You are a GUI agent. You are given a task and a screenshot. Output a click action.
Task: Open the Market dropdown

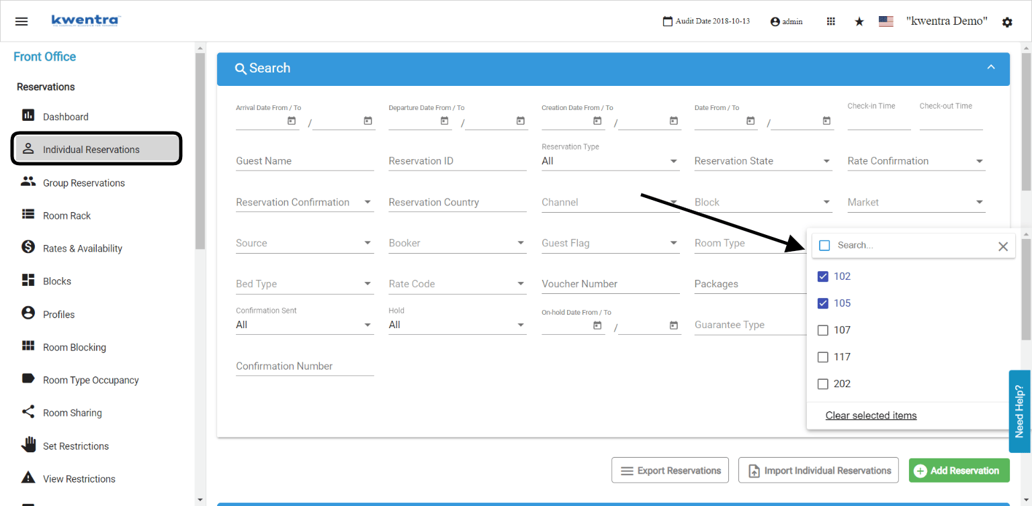point(916,202)
